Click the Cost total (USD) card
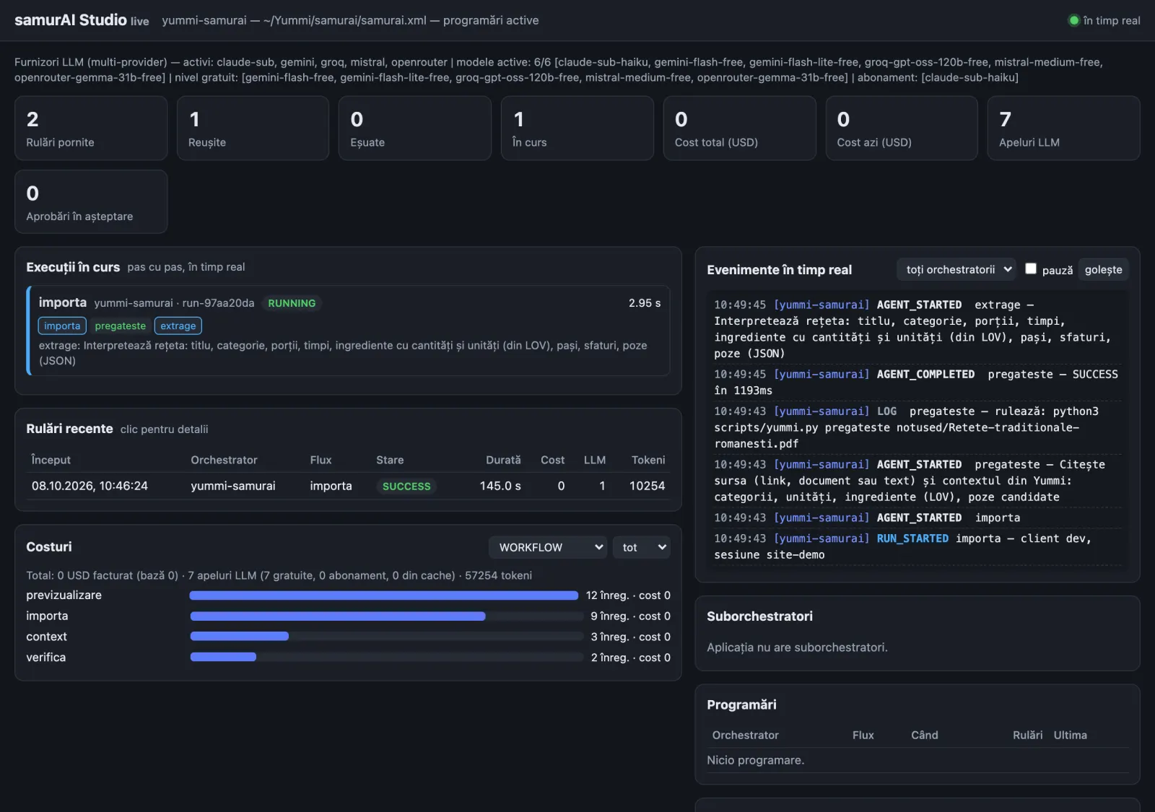1155x812 pixels. tap(739, 128)
